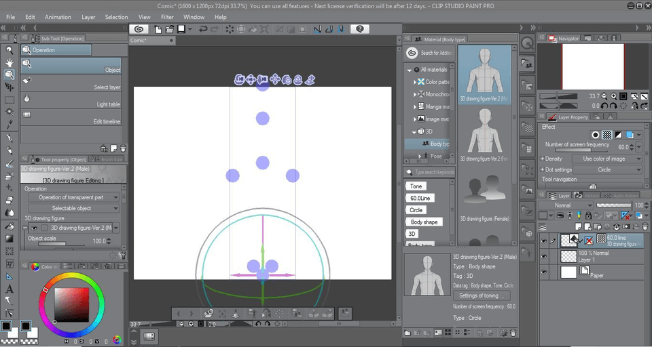
Task: Collapse the All materials tree node
Action: [x=409, y=70]
